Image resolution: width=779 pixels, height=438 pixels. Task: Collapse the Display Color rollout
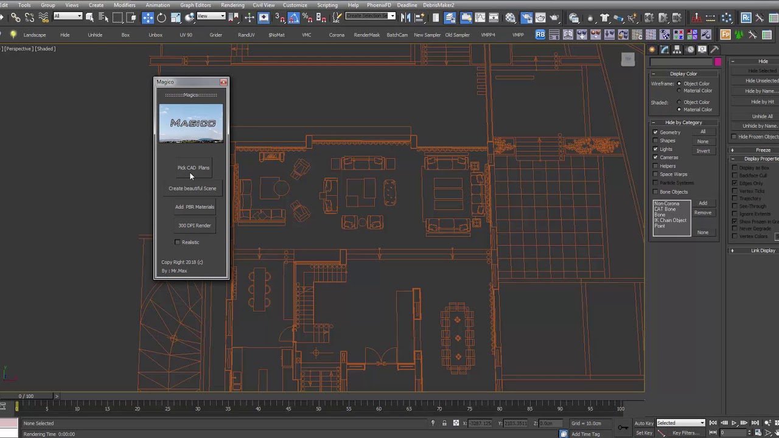coord(683,74)
